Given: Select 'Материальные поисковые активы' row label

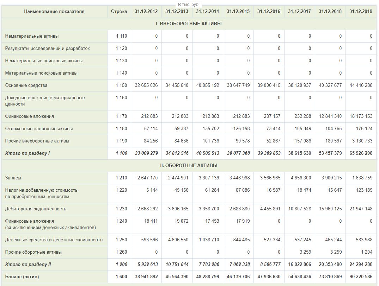Looking at the screenshot, I should pos(41,73).
